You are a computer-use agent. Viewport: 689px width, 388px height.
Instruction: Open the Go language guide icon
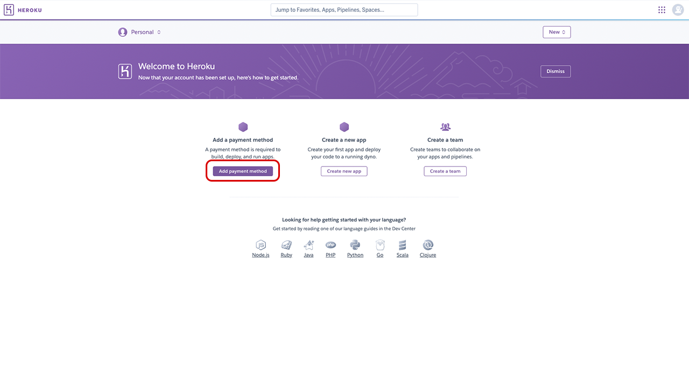(x=380, y=245)
